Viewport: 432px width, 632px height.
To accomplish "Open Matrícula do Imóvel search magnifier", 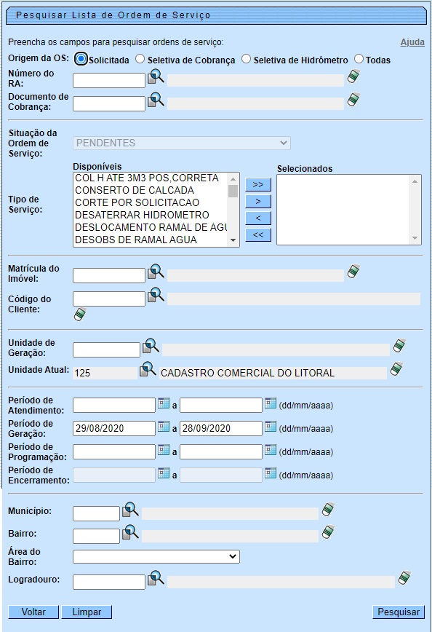I will [156, 272].
